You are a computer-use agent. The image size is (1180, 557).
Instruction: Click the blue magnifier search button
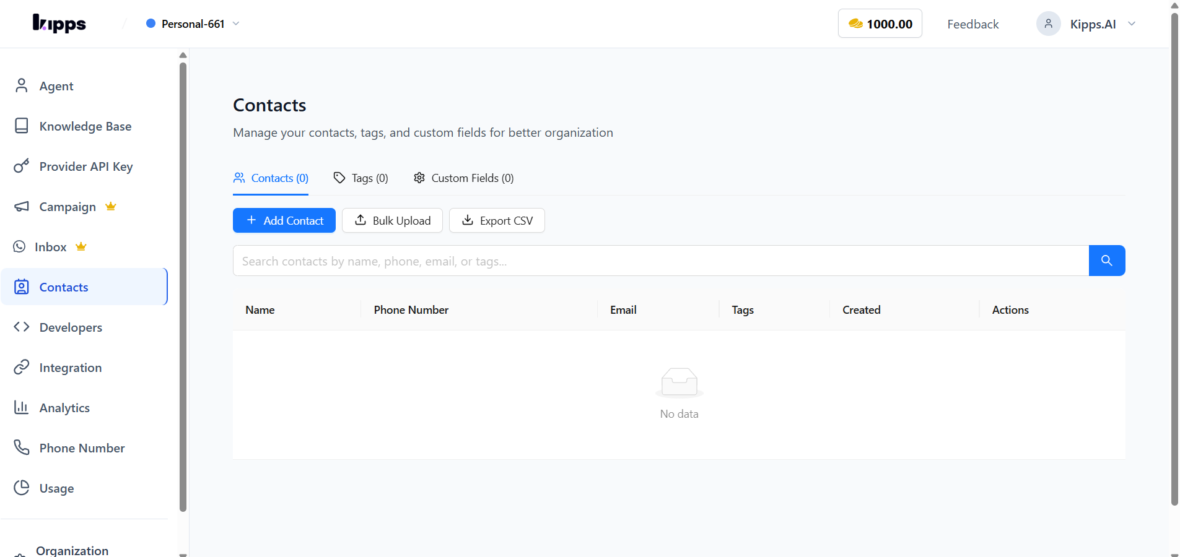(x=1106, y=261)
